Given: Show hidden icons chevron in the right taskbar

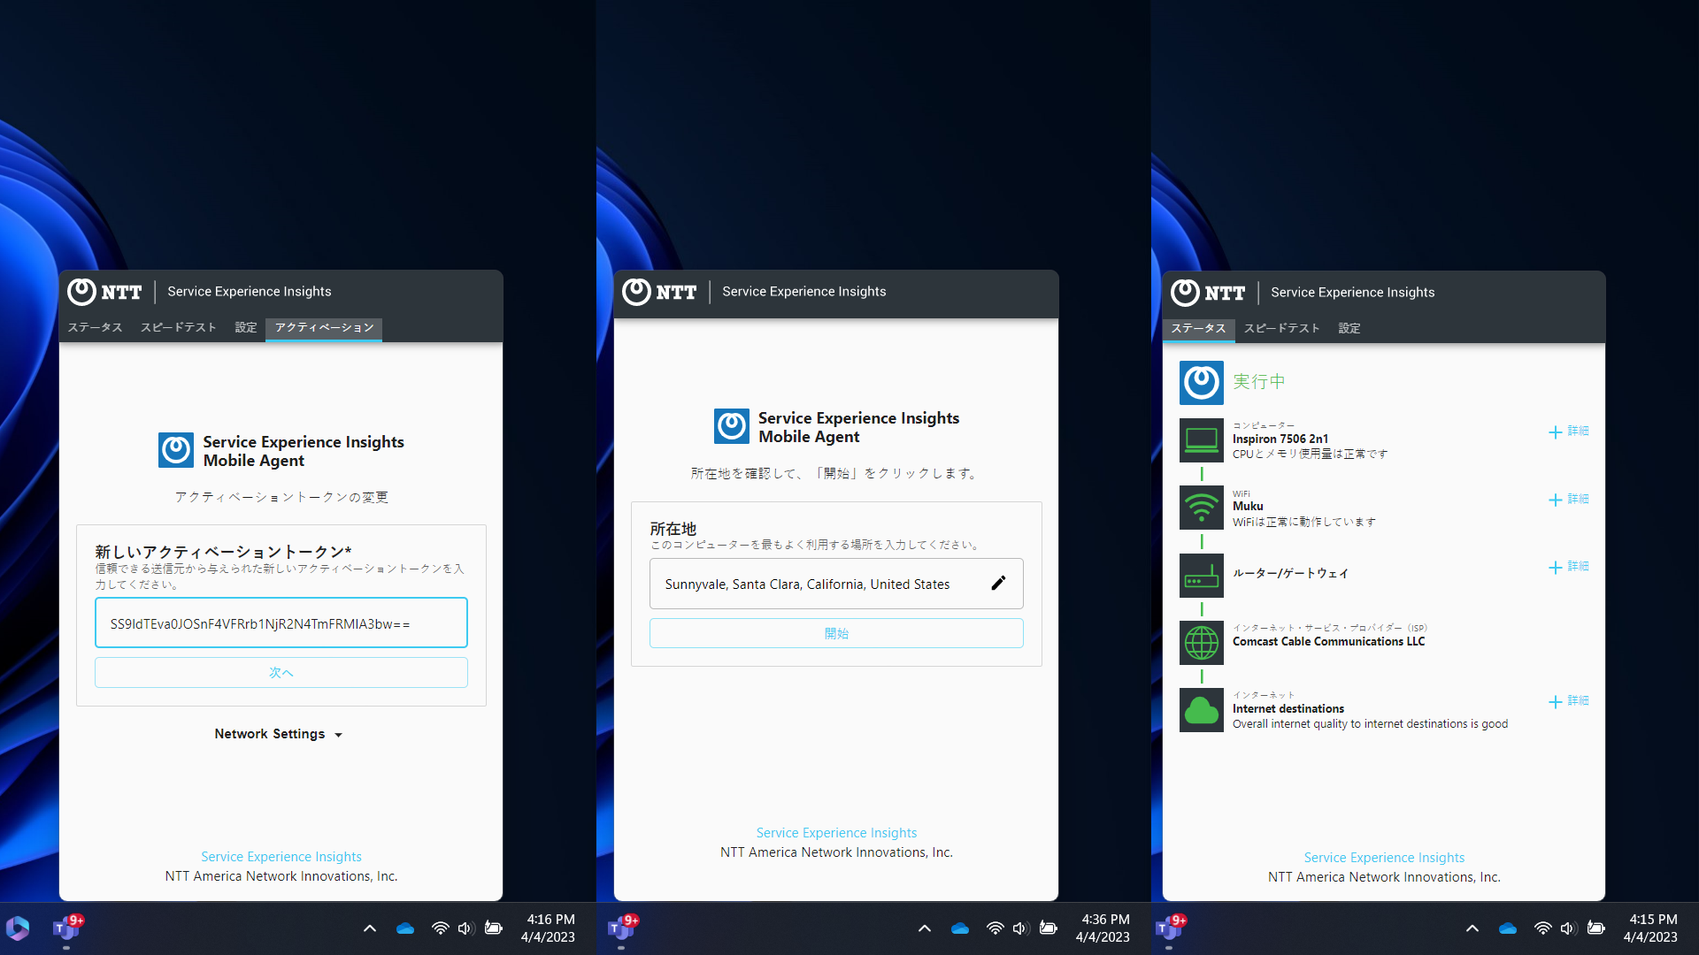Looking at the screenshot, I should click(x=1472, y=928).
